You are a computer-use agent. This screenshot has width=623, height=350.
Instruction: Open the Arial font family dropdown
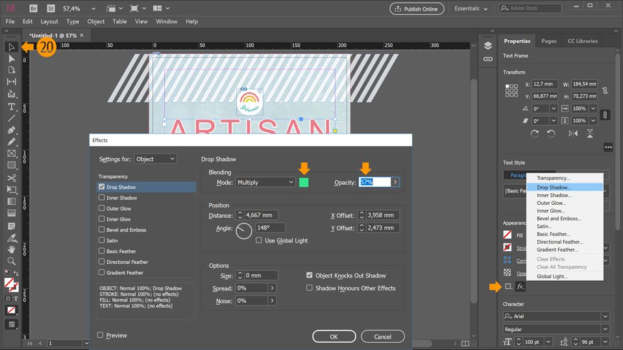[x=605, y=316]
